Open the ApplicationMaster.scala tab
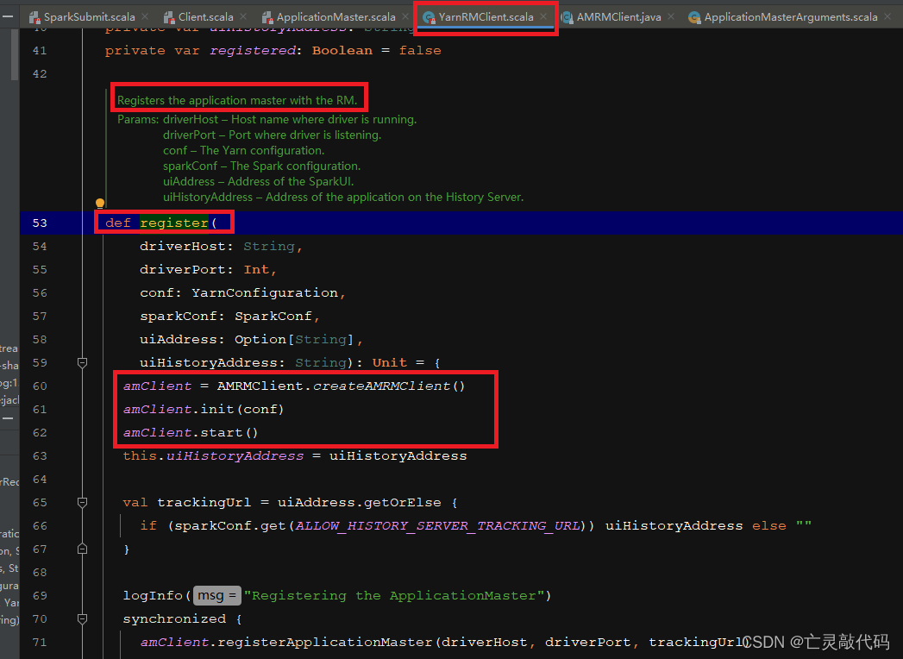Image resolution: width=903 pixels, height=659 pixels. [x=335, y=16]
